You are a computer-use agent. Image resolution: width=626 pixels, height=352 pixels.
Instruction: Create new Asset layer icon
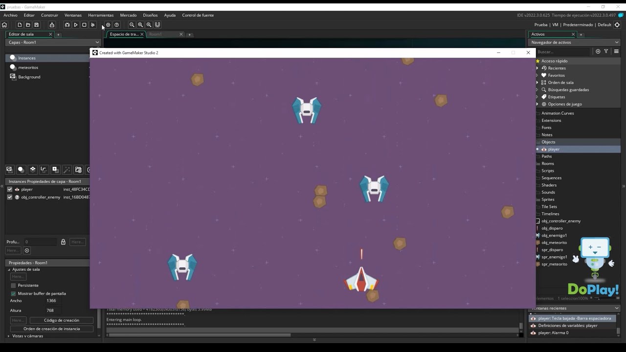click(x=55, y=170)
